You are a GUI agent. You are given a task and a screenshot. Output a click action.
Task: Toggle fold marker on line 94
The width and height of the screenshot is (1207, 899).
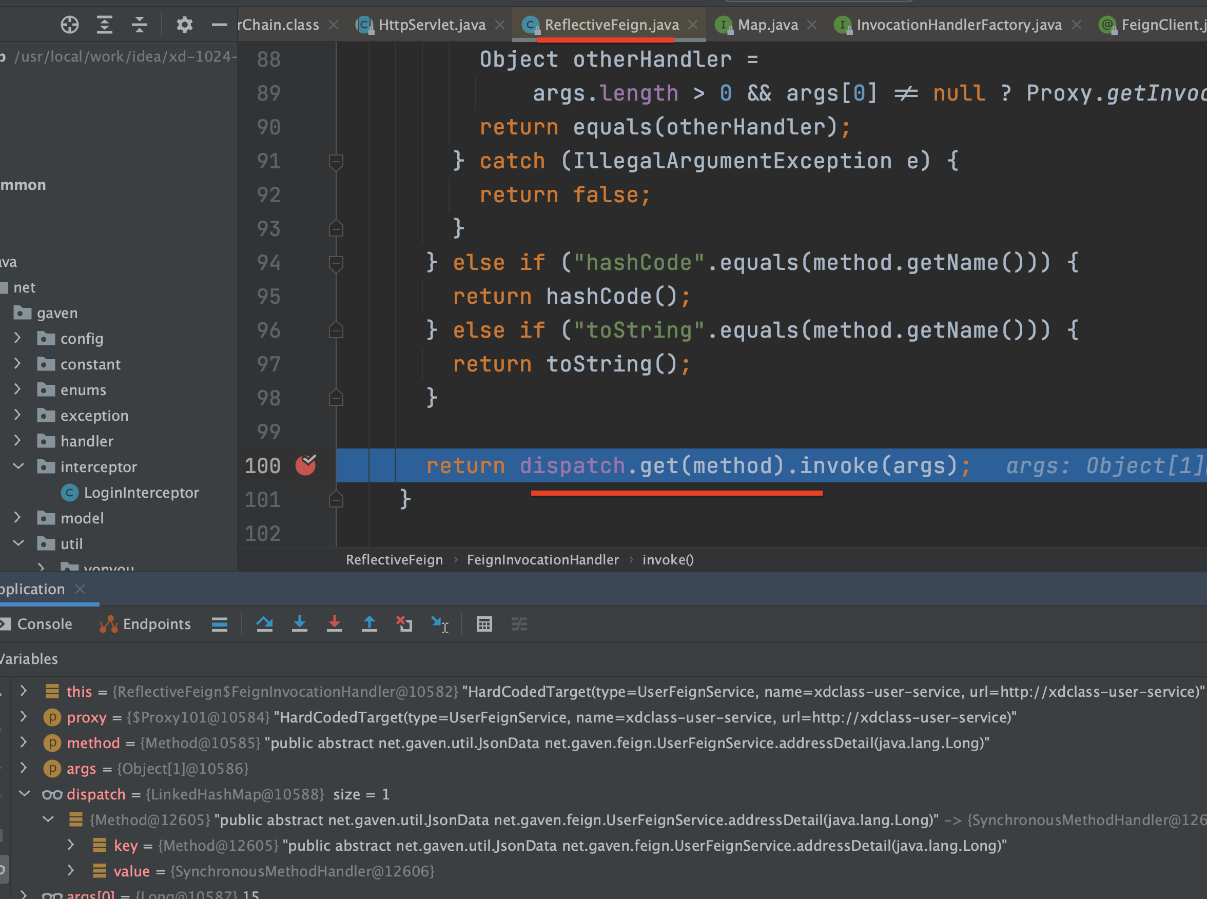(336, 263)
